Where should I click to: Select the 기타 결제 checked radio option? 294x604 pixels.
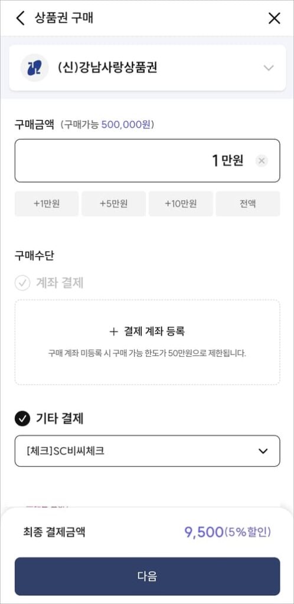point(22,419)
